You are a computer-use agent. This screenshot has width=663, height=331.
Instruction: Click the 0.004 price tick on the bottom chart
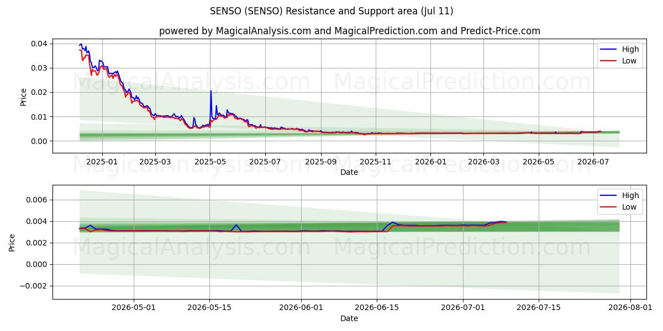38,221
